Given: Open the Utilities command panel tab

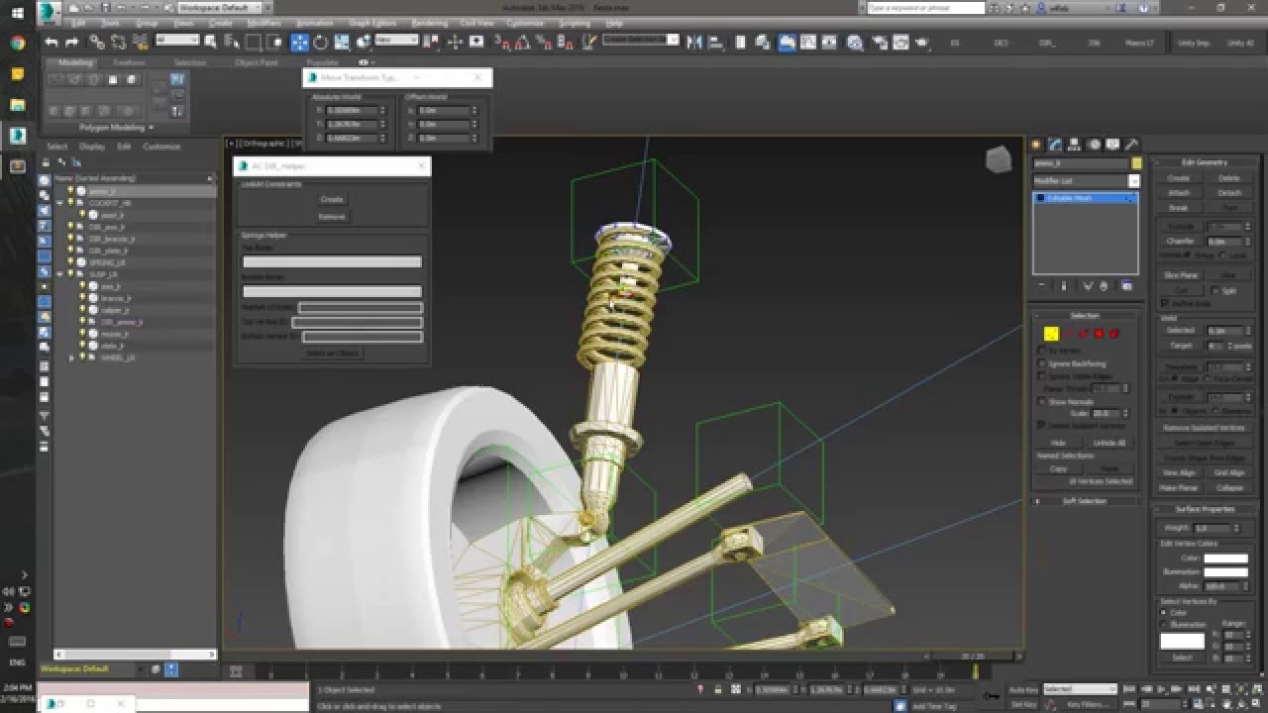Looking at the screenshot, I should tap(1131, 145).
